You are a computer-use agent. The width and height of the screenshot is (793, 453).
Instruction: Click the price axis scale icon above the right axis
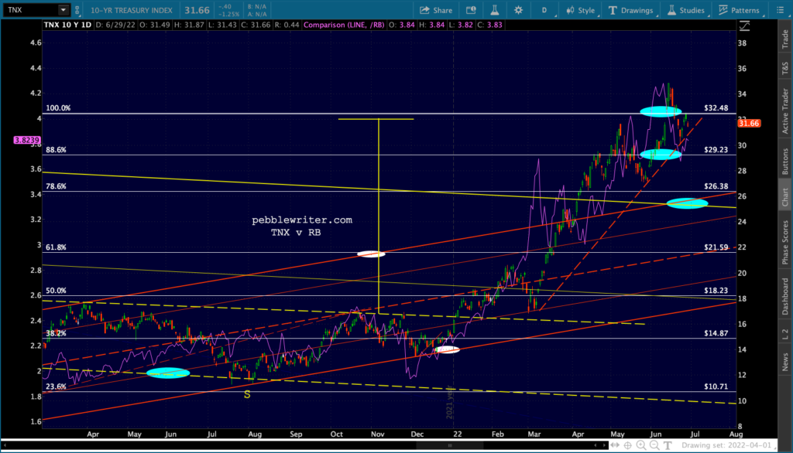pos(744,26)
